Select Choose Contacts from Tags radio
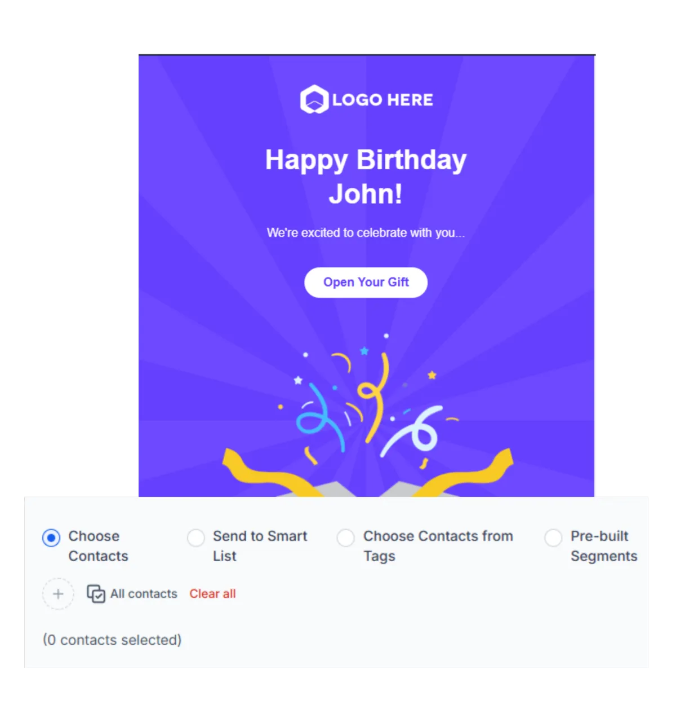 click(x=346, y=538)
